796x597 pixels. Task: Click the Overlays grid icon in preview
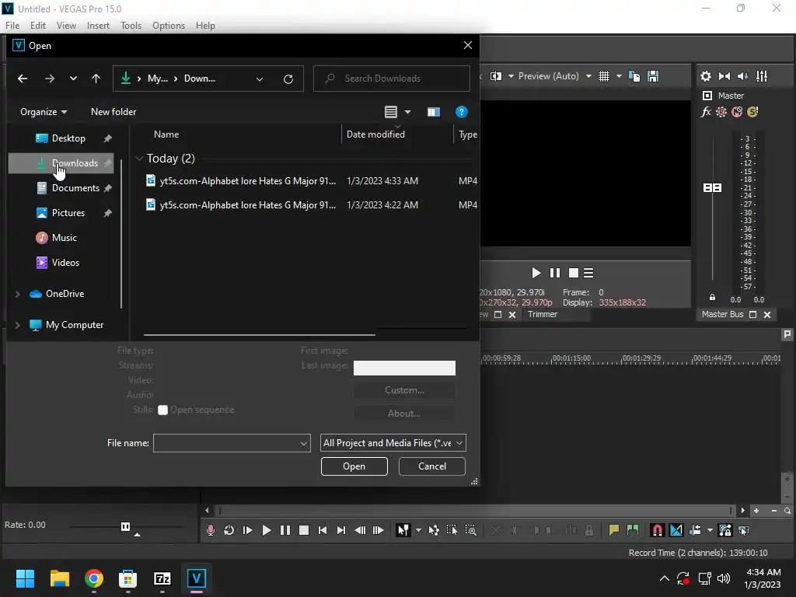[x=603, y=76]
